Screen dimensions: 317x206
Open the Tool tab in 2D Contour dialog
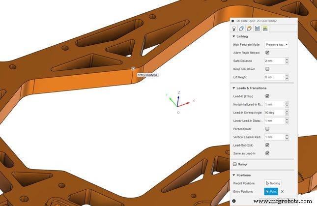[234, 29]
